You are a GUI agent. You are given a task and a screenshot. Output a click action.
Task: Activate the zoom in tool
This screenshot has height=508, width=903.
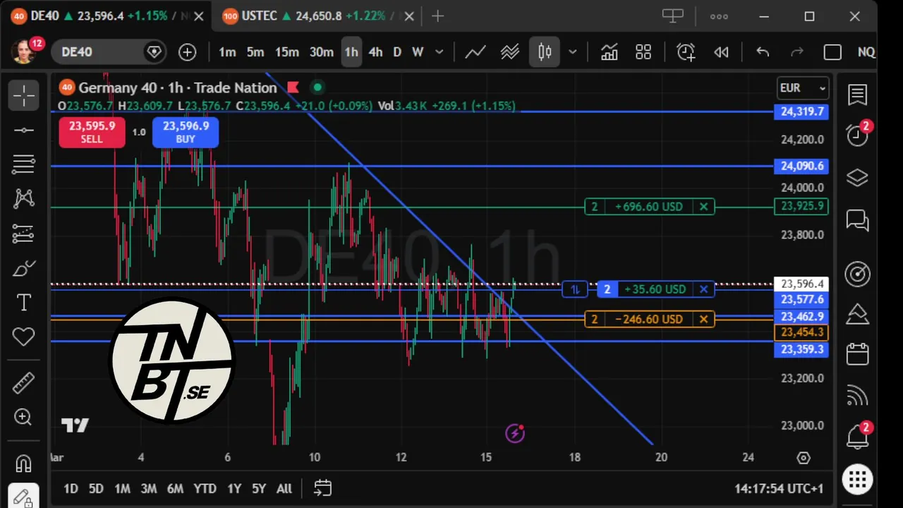tap(23, 418)
